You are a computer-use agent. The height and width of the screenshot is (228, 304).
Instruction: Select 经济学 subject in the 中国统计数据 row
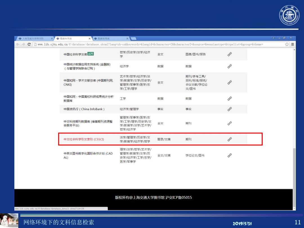pyautogui.click(x=124, y=66)
